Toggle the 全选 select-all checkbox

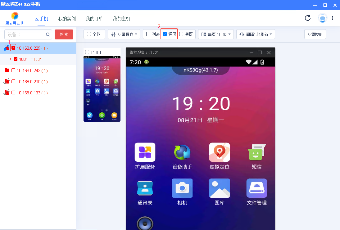click(x=89, y=34)
